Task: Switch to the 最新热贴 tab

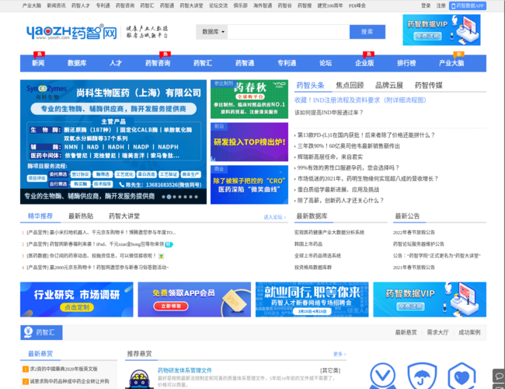Action: 81,216
